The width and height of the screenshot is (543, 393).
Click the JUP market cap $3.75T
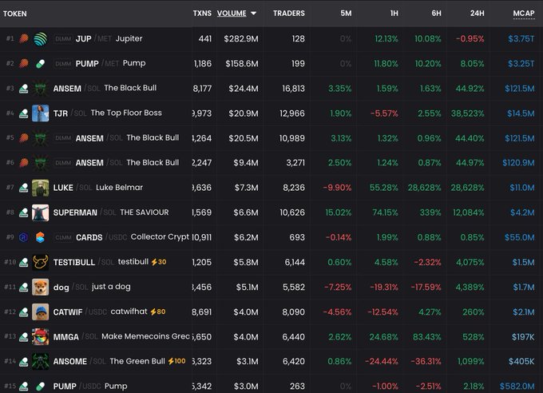521,39
